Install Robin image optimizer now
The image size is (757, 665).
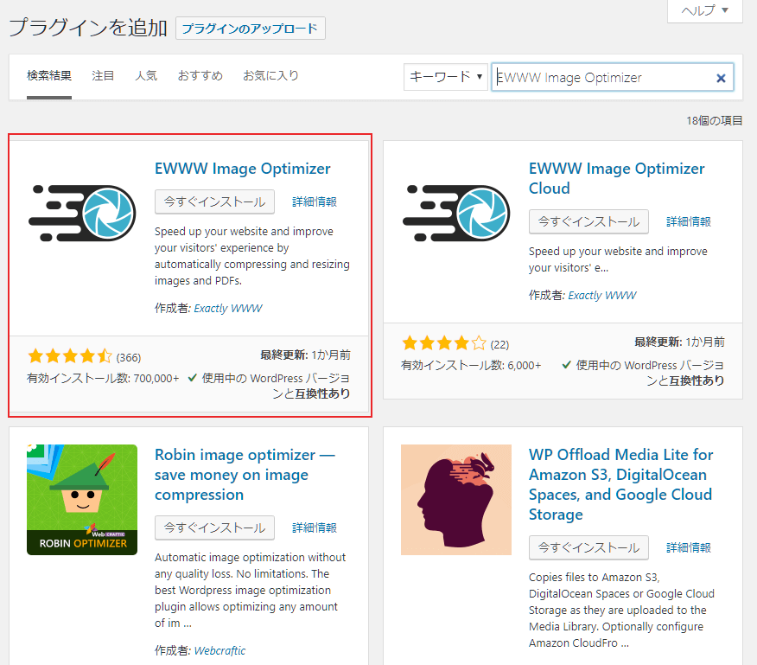coord(214,528)
